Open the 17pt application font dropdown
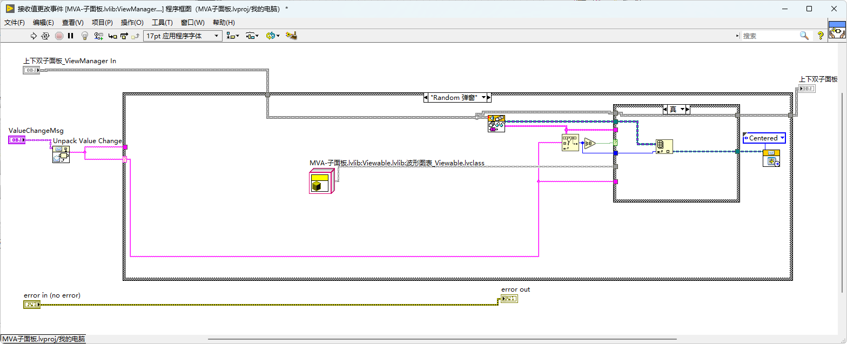The height and width of the screenshot is (344, 847). click(183, 36)
